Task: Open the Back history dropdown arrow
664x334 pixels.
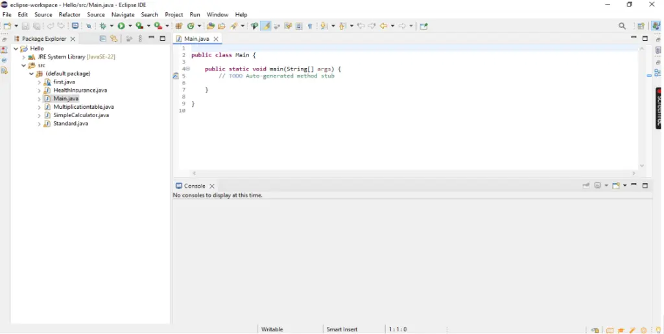Action: pos(392,26)
